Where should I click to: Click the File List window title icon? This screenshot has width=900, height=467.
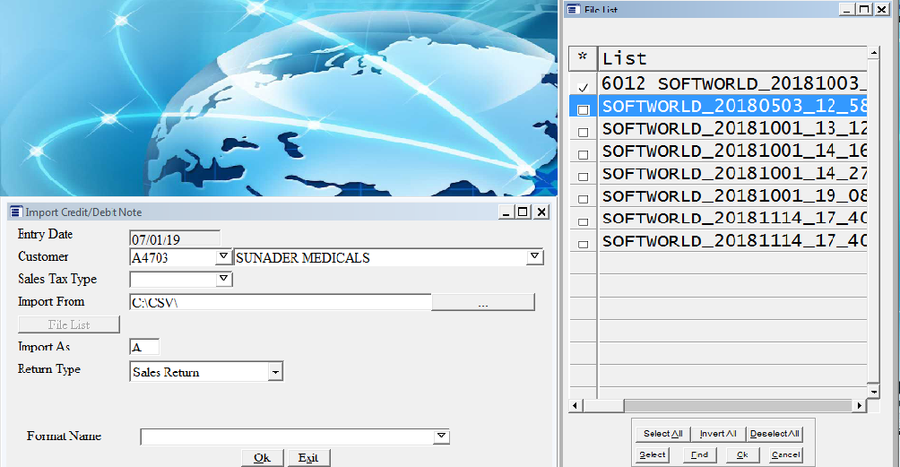(573, 9)
